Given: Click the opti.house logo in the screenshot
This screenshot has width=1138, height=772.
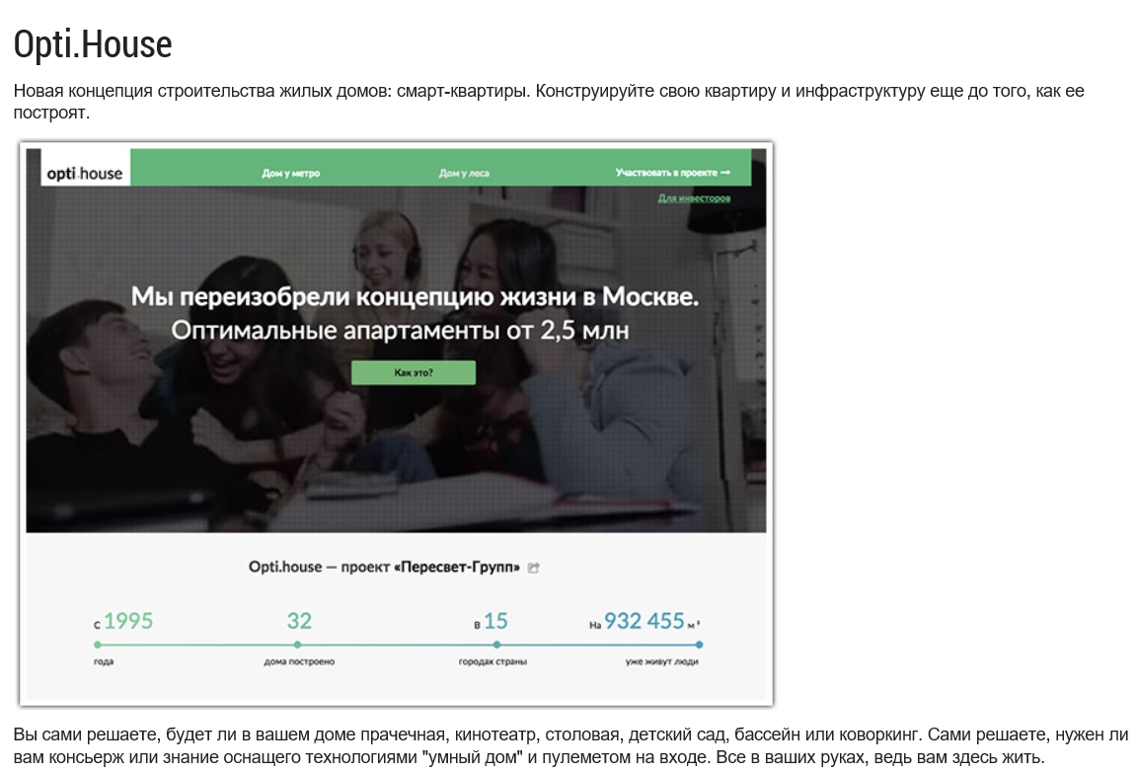Looking at the screenshot, I should (x=85, y=174).
